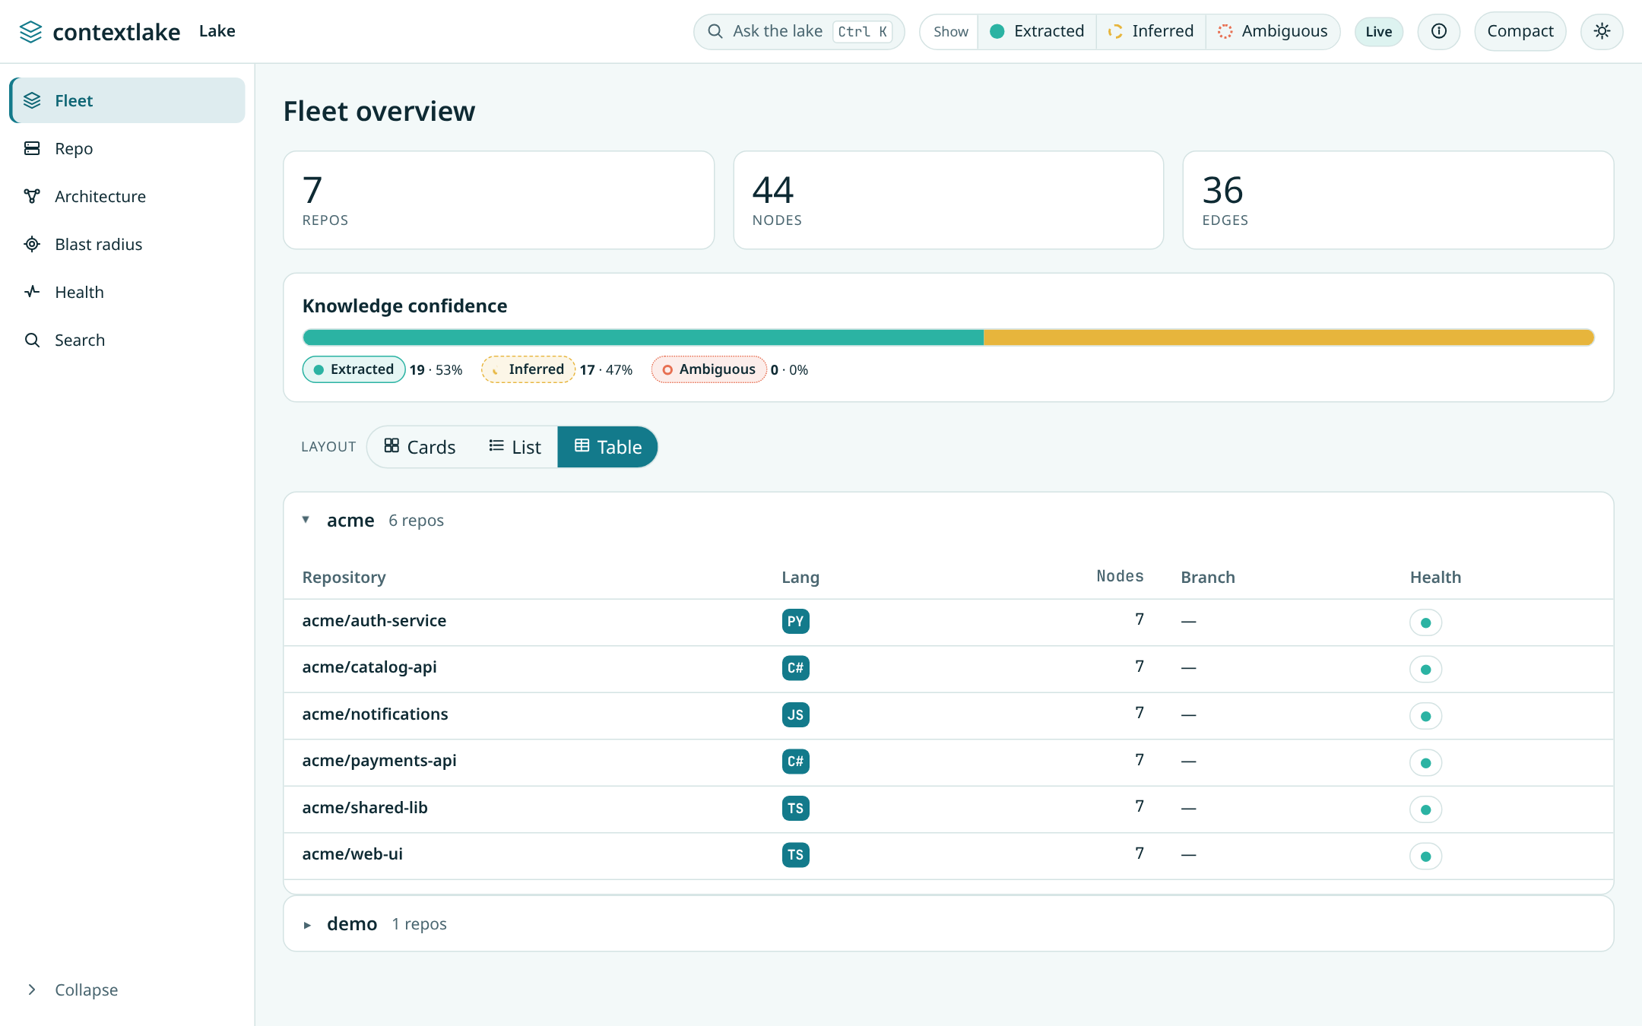The height and width of the screenshot is (1026, 1642).
Task: Switch to Compact density
Action: pos(1520,31)
